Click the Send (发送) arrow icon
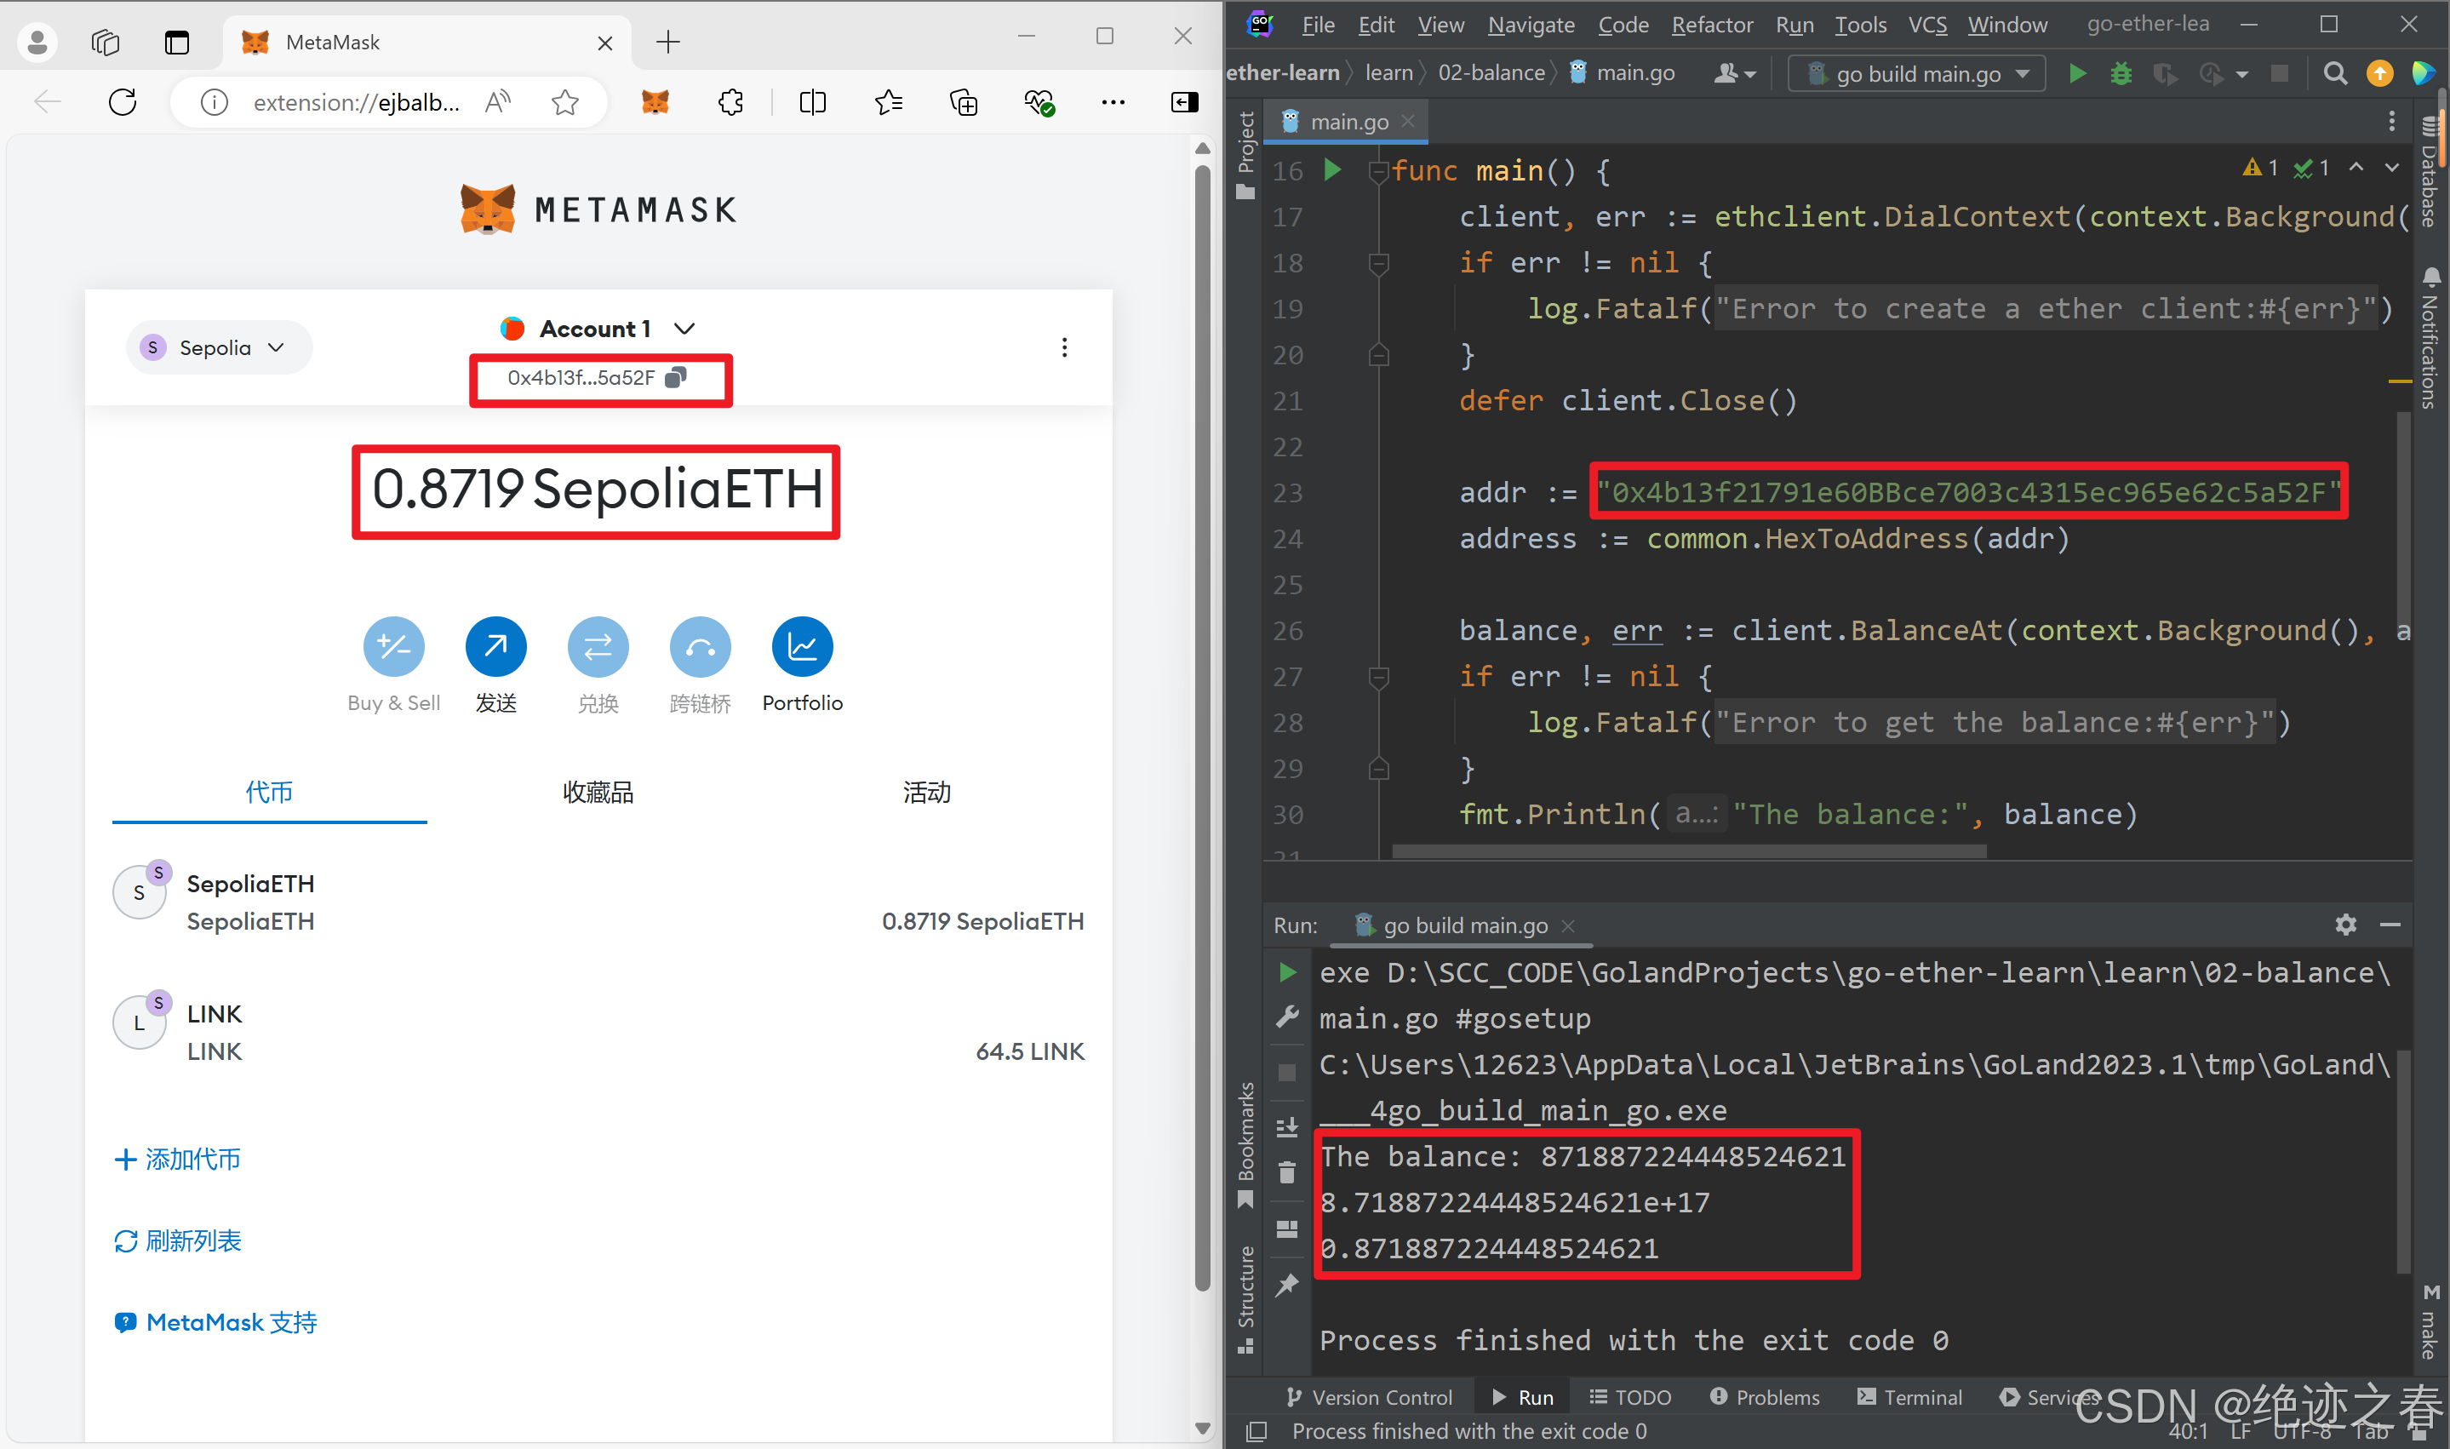Image resolution: width=2450 pixels, height=1449 pixels. tap(495, 646)
